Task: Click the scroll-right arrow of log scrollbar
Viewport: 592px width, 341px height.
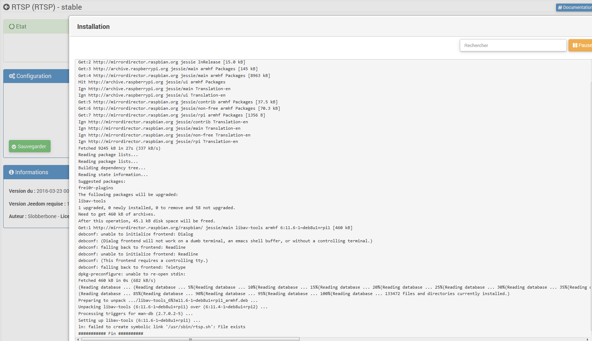Action: point(587,339)
